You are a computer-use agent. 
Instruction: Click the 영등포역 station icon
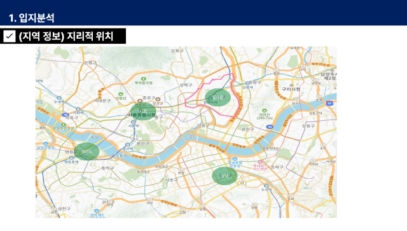pos(71,158)
